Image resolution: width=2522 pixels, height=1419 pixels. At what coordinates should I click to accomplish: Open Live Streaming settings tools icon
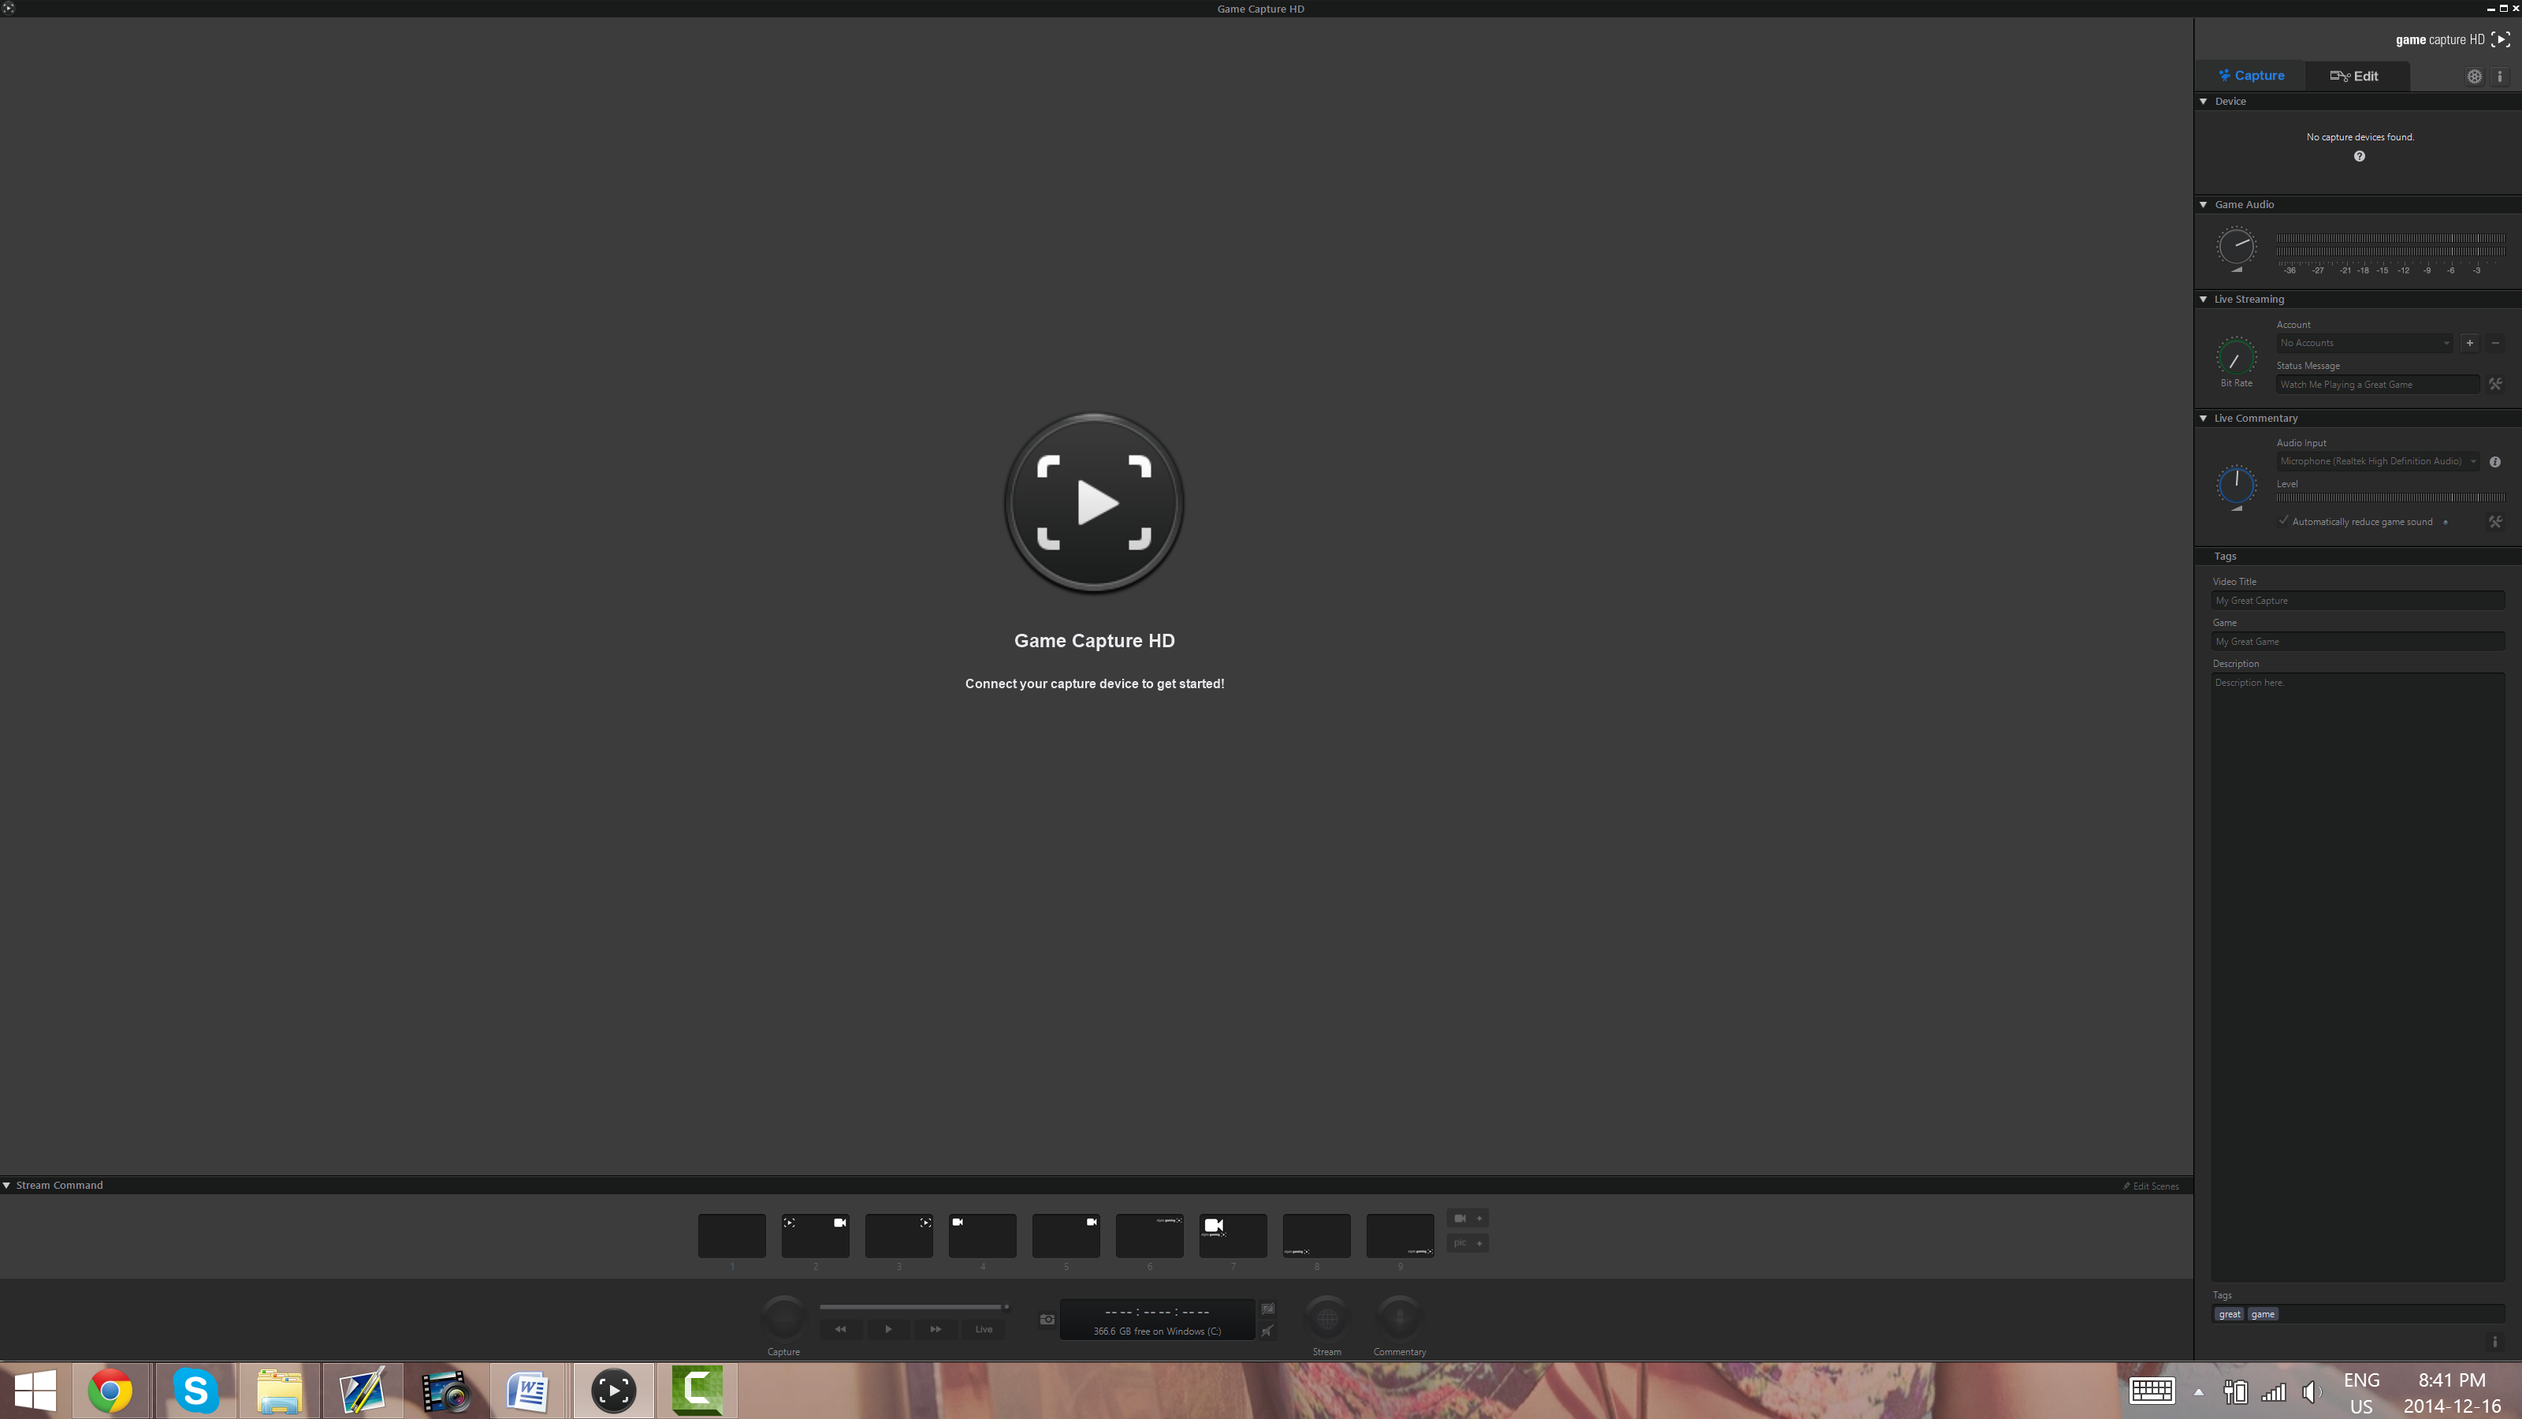[2494, 384]
